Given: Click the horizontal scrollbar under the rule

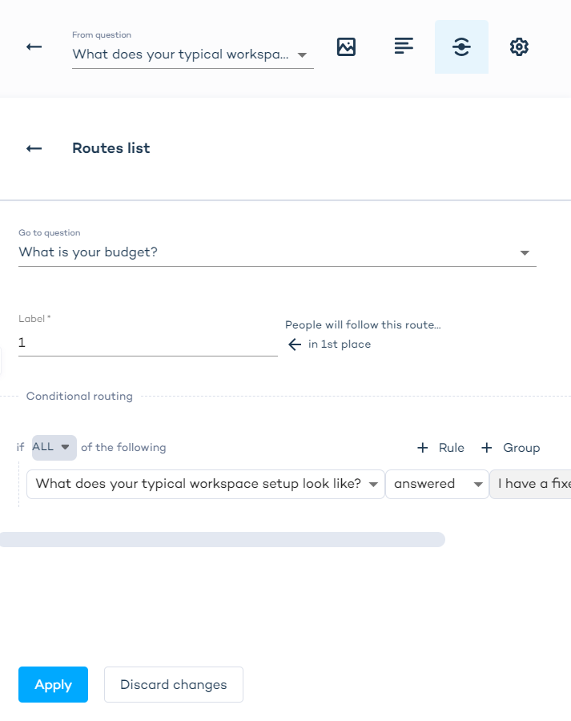Looking at the screenshot, I should pos(221,540).
